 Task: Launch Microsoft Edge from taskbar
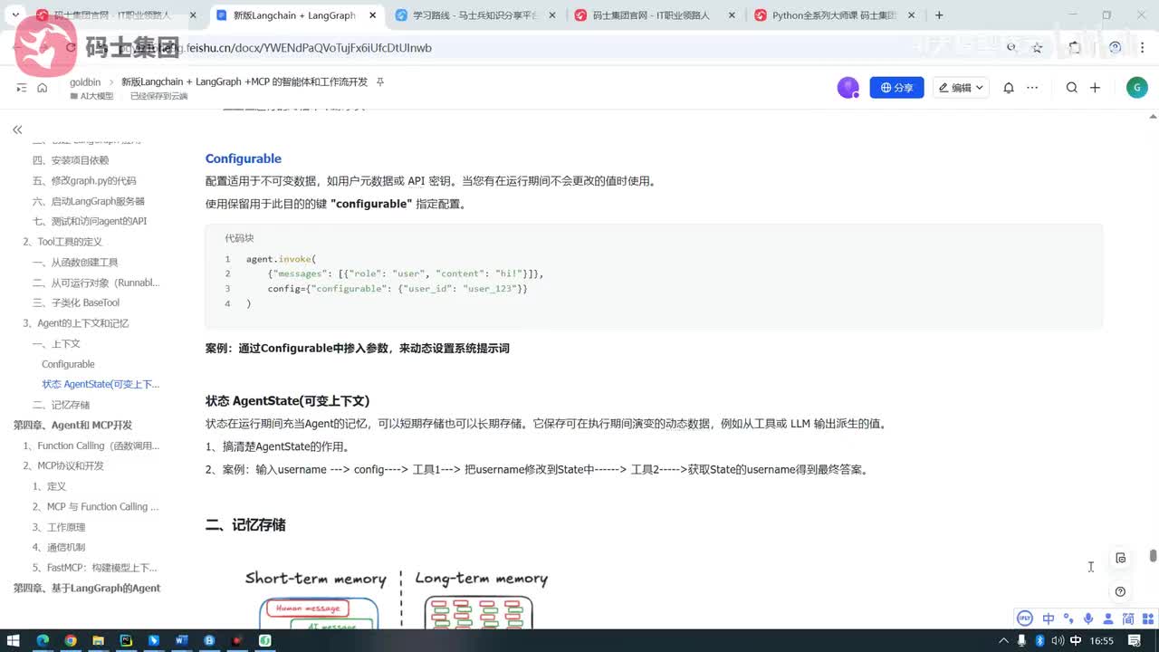click(43, 641)
